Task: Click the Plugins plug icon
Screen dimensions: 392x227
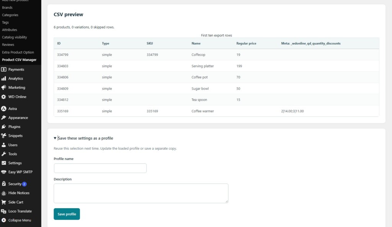Action: click(x=3, y=127)
